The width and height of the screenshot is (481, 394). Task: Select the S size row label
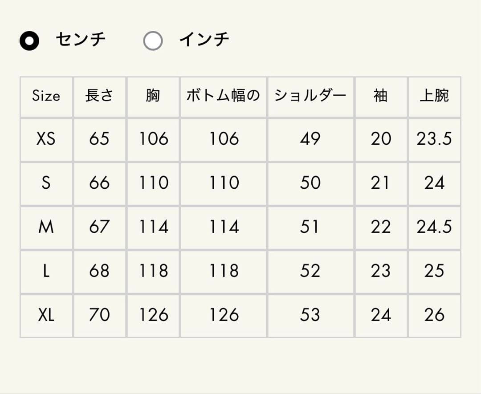(46, 183)
